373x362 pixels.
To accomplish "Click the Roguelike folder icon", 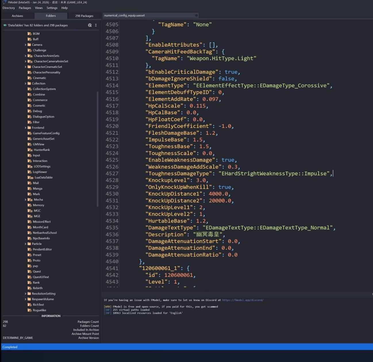I will (29, 310).
